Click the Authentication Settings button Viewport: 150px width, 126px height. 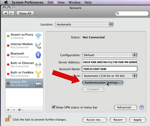[103, 82]
